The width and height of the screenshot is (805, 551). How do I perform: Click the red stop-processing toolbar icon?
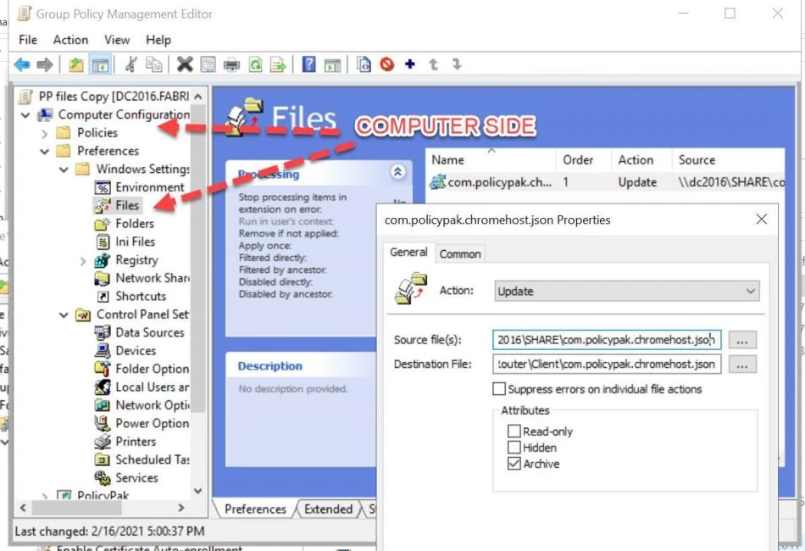click(387, 64)
